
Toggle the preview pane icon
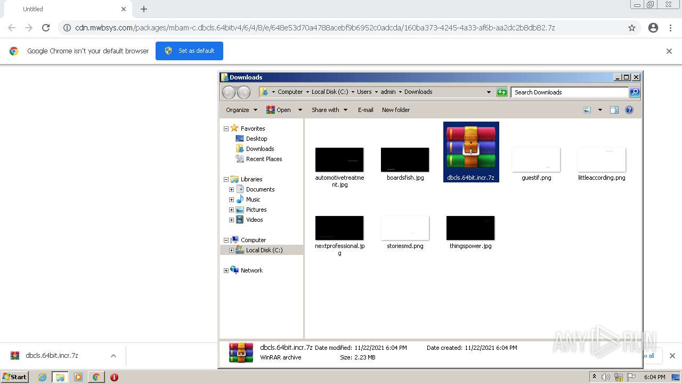coord(614,110)
